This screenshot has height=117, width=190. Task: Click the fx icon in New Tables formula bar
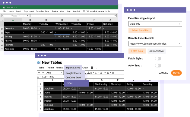[38, 77]
